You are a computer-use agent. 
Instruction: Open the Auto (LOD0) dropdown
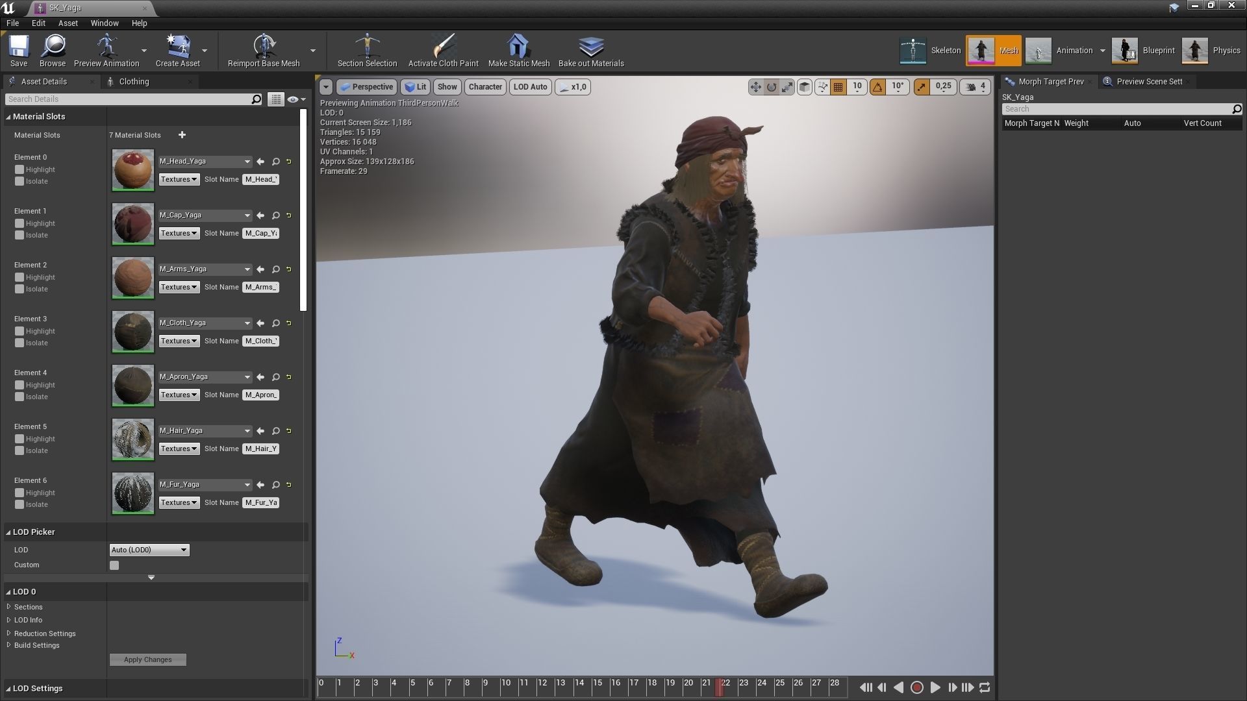tap(149, 550)
